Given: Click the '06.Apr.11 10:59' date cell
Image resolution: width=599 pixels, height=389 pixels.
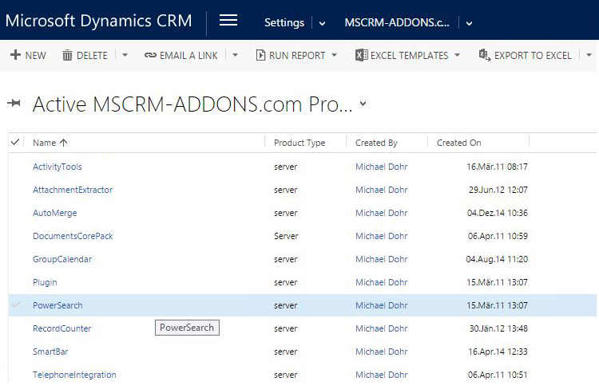Looking at the screenshot, I should (x=498, y=236).
